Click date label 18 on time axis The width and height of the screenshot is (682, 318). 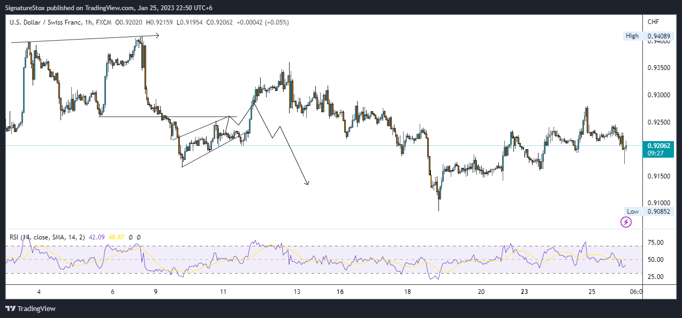pos(408,292)
